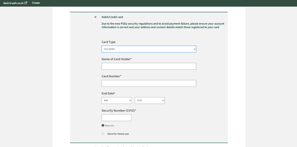Click the Debit/Credit card heading label

pyautogui.click(x=112, y=17)
